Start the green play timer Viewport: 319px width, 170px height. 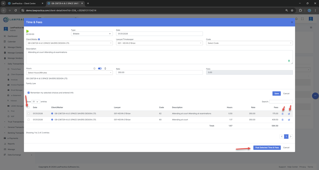coord(28,31)
